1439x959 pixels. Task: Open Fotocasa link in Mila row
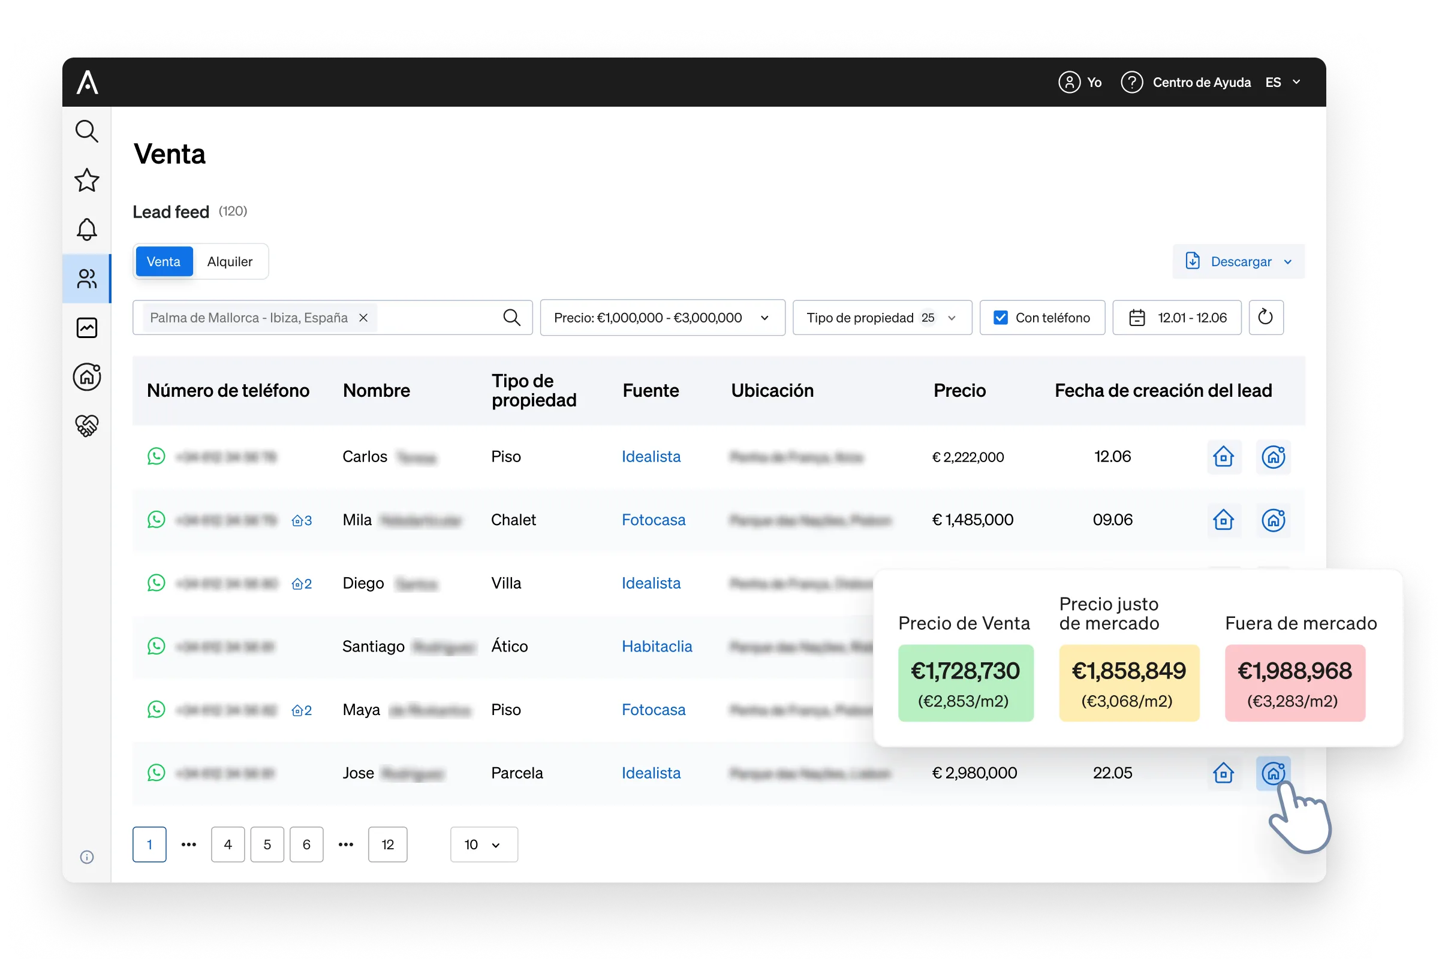coord(654,520)
